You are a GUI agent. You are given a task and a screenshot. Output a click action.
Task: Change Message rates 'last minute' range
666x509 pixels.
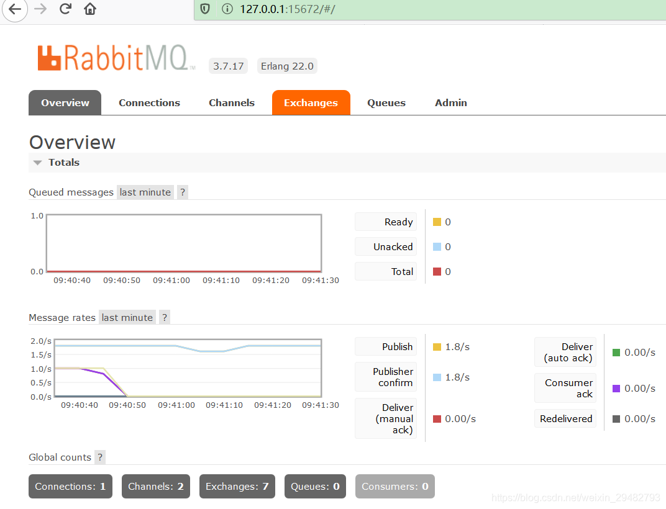click(x=127, y=318)
